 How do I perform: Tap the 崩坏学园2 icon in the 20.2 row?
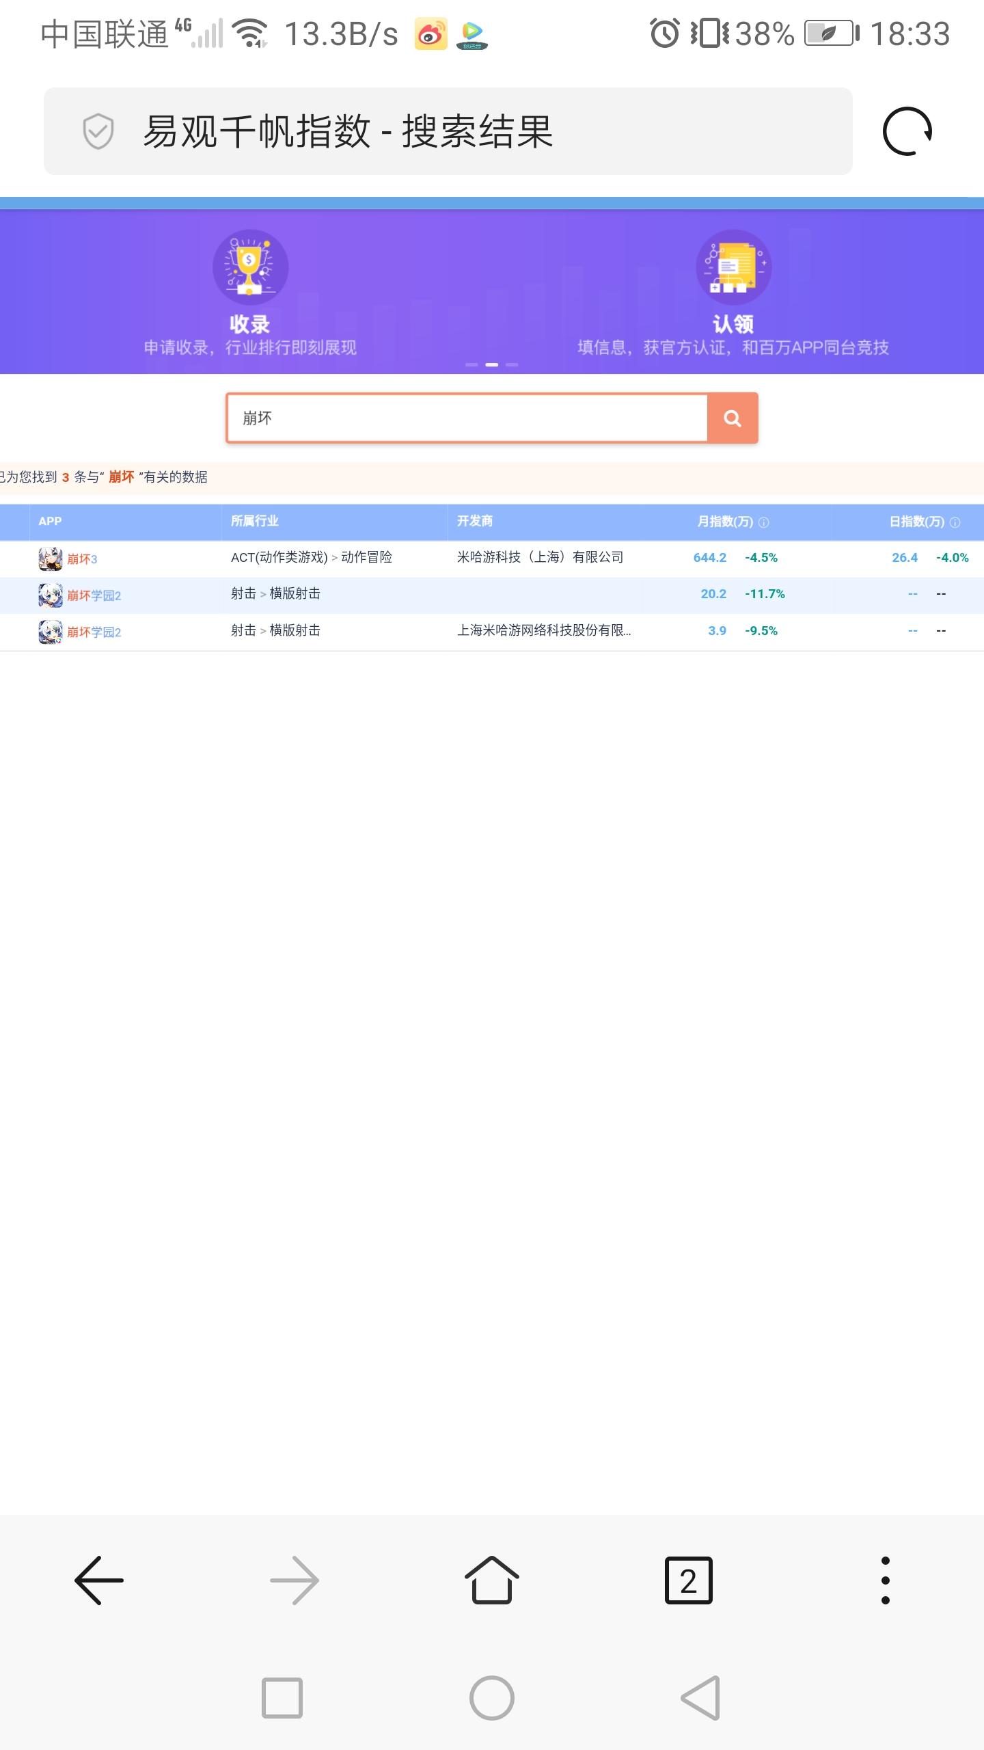point(51,595)
